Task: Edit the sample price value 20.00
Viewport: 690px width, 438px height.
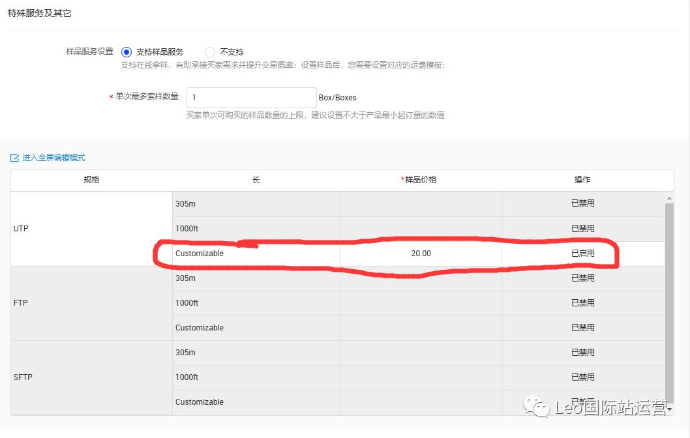Action: (420, 254)
